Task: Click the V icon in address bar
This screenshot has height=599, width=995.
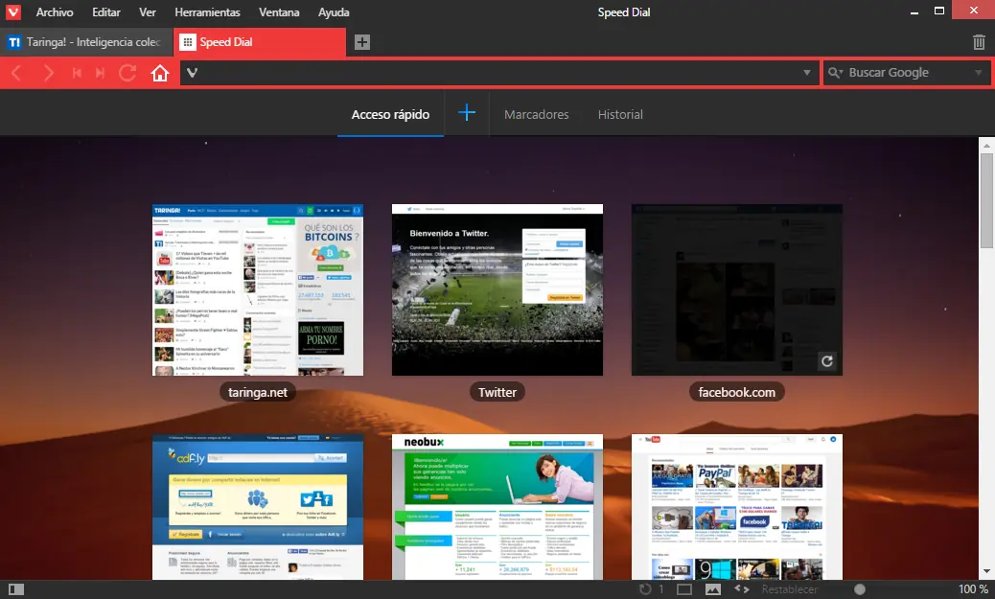Action: pyautogui.click(x=193, y=73)
